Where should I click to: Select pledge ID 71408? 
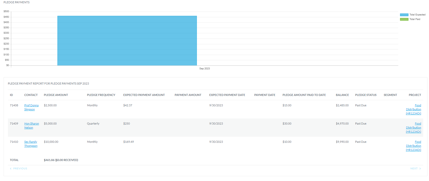click(14, 105)
